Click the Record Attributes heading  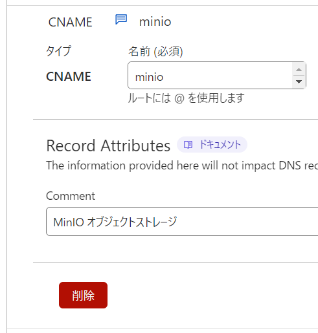[x=108, y=145]
